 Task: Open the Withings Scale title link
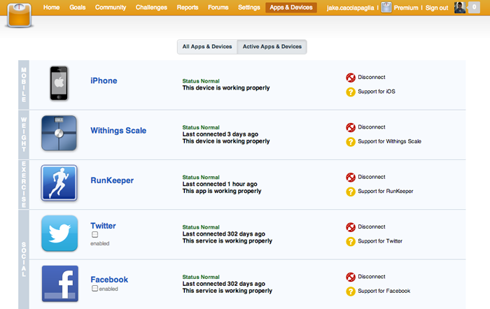pyautogui.click(x=118, y=131)
